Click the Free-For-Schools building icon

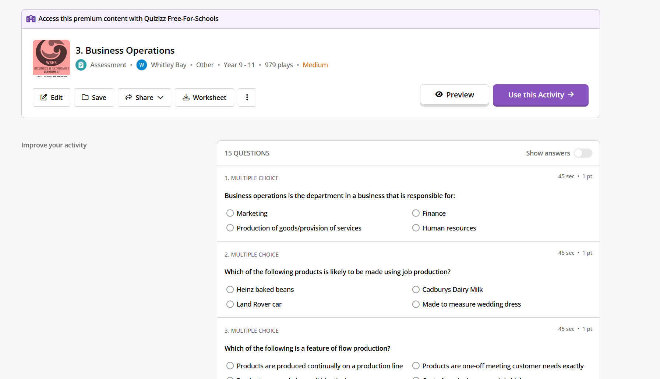pyautogui.click(x=31, y=19)
